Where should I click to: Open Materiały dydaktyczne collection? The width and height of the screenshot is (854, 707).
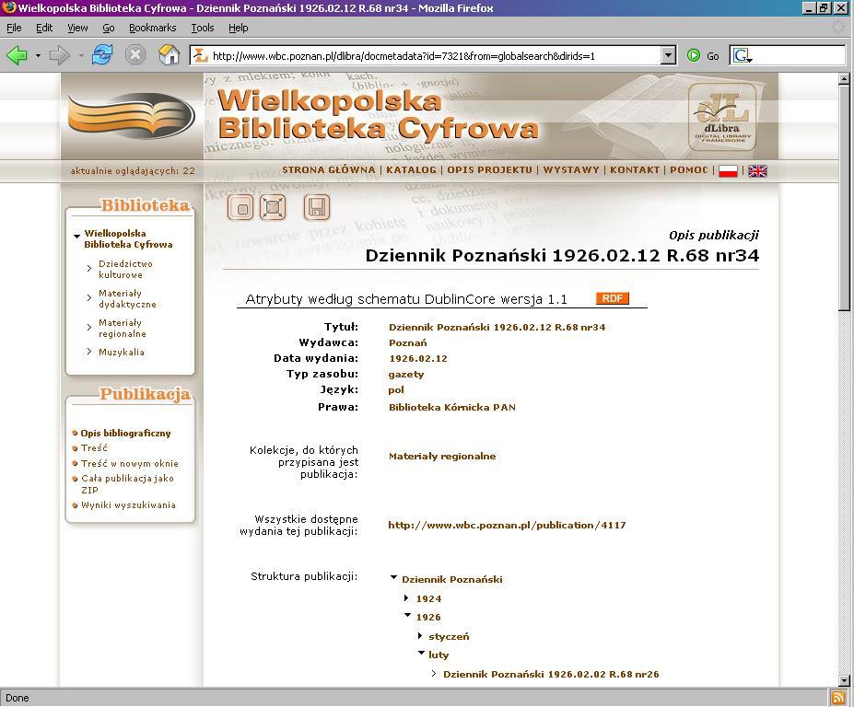pos(127,298)
